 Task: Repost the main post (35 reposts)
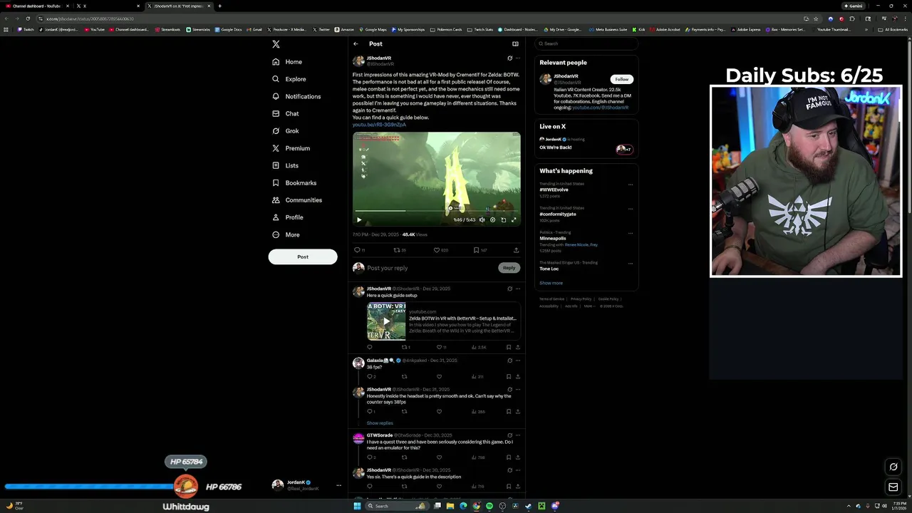pyautogui.click(x=400, y=250)
